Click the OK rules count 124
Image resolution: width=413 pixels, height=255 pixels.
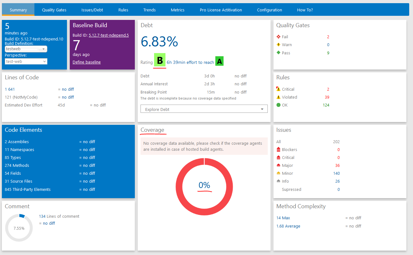[326, 105]
